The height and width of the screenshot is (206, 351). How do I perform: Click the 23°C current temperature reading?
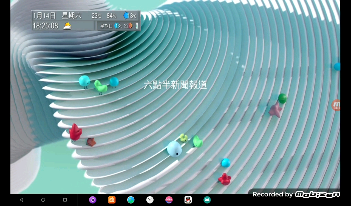96,16
